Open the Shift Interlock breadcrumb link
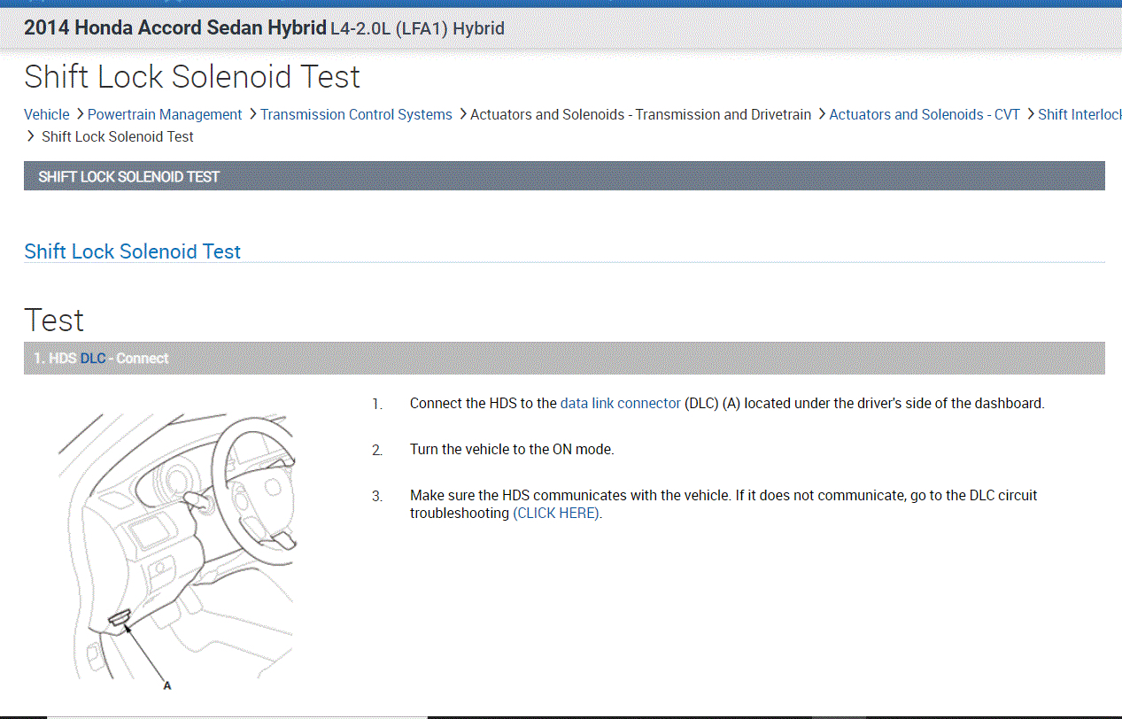Screen dimensions: 1122x719 tap(1079, 114)
